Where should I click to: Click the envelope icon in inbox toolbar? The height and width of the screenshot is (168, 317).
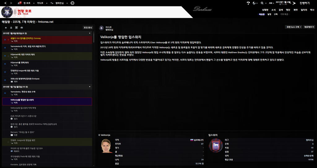tap(22, 28)
